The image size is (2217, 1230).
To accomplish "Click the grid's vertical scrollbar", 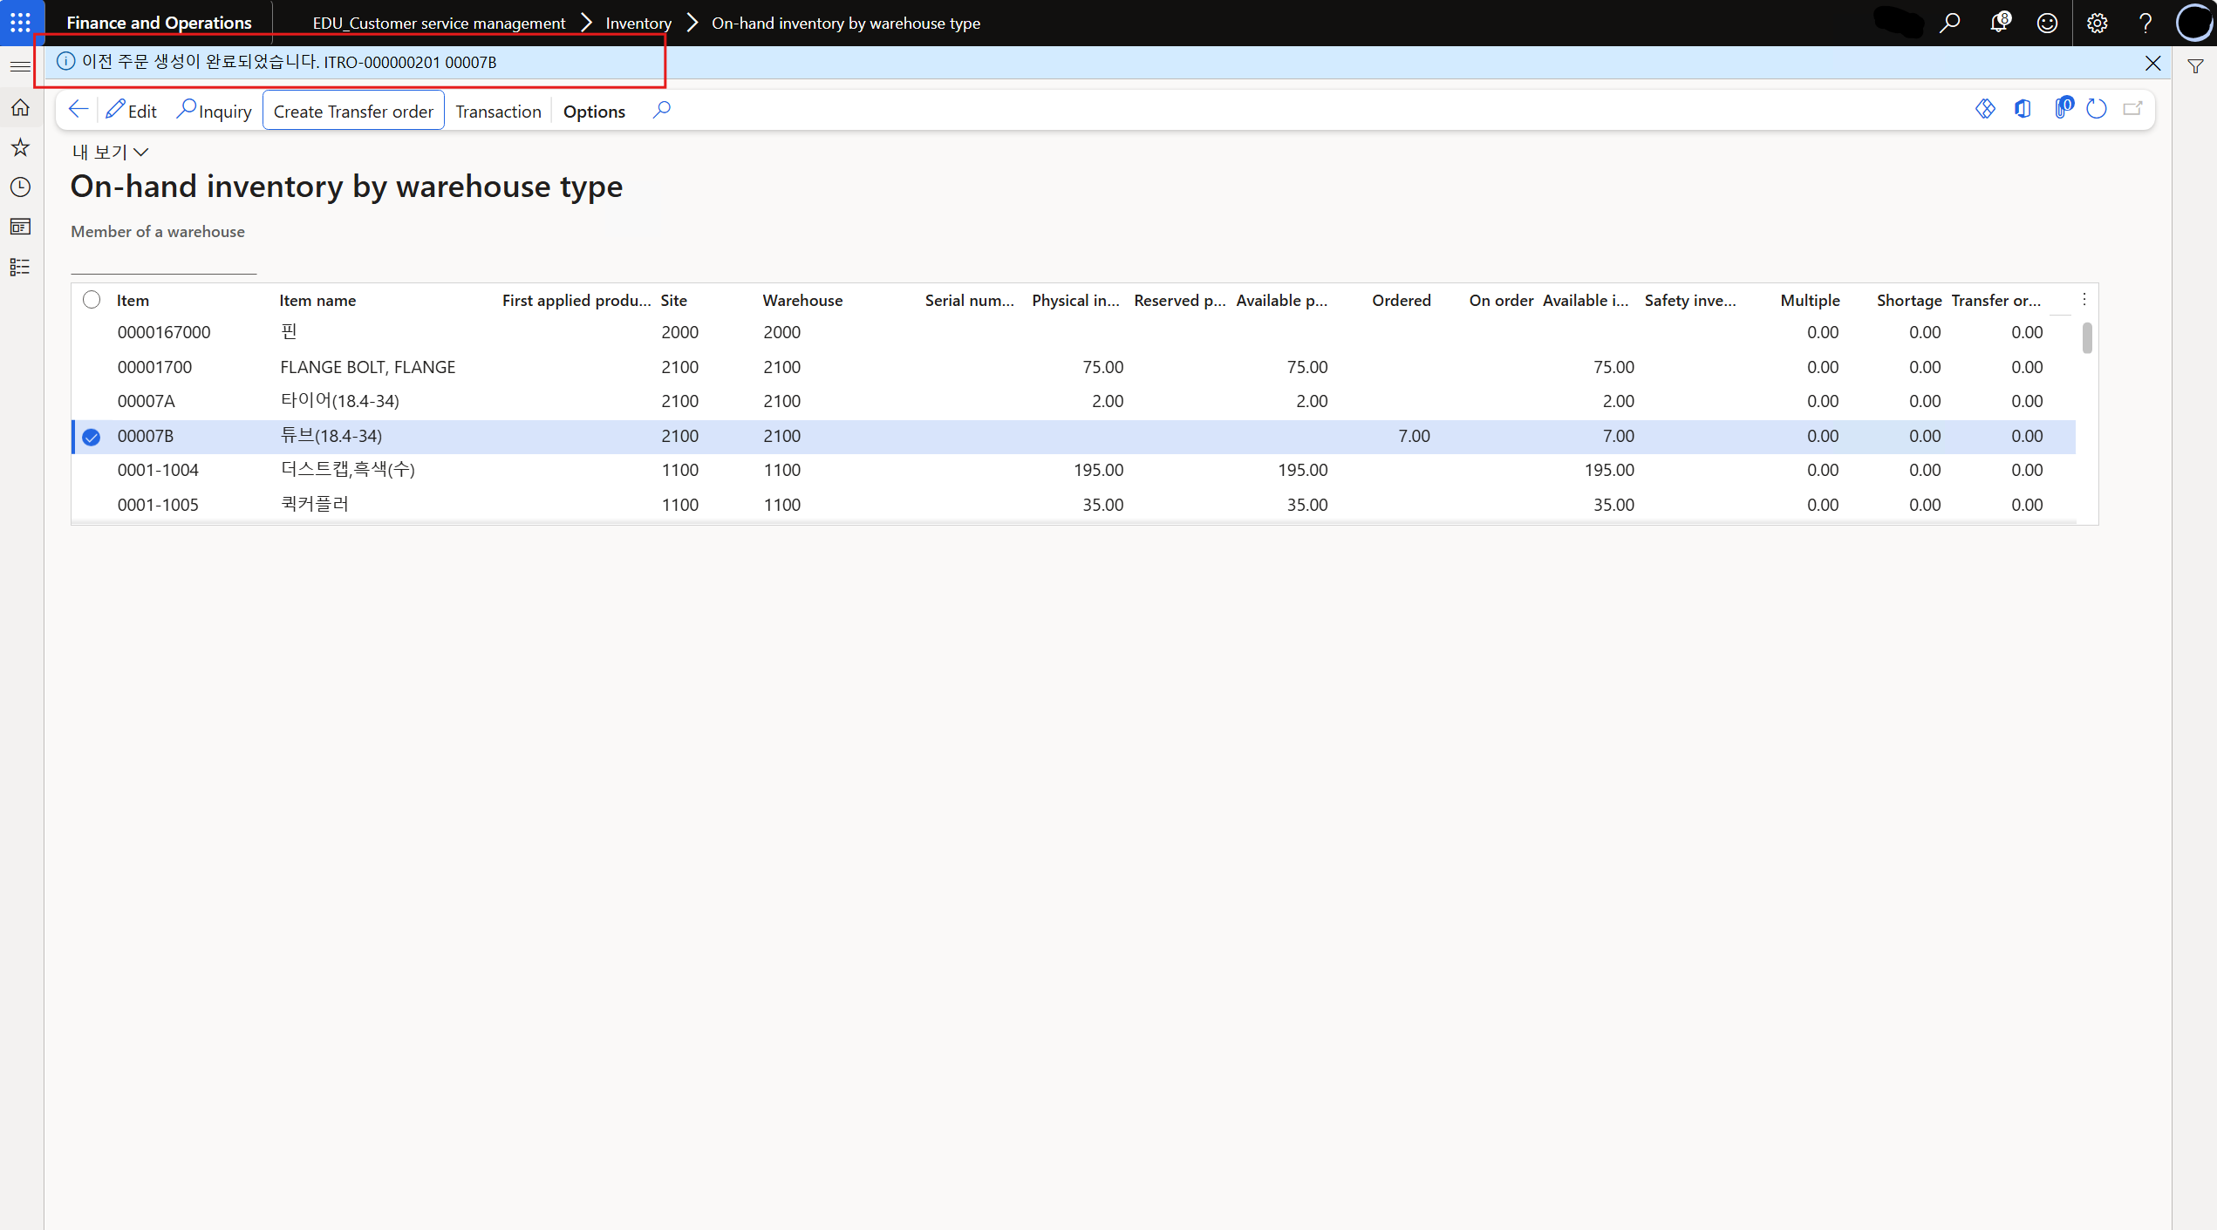I will tap(2087, 338).
